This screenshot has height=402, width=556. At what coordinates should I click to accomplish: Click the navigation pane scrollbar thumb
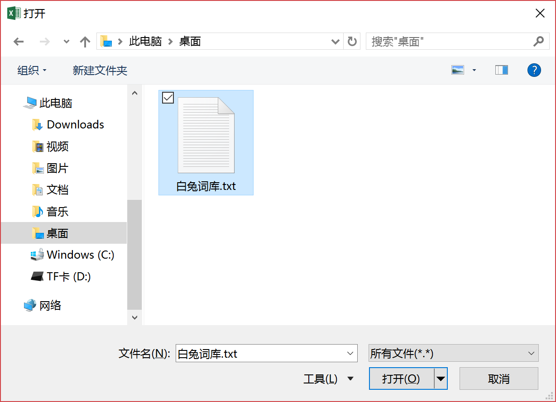(134, 254)
